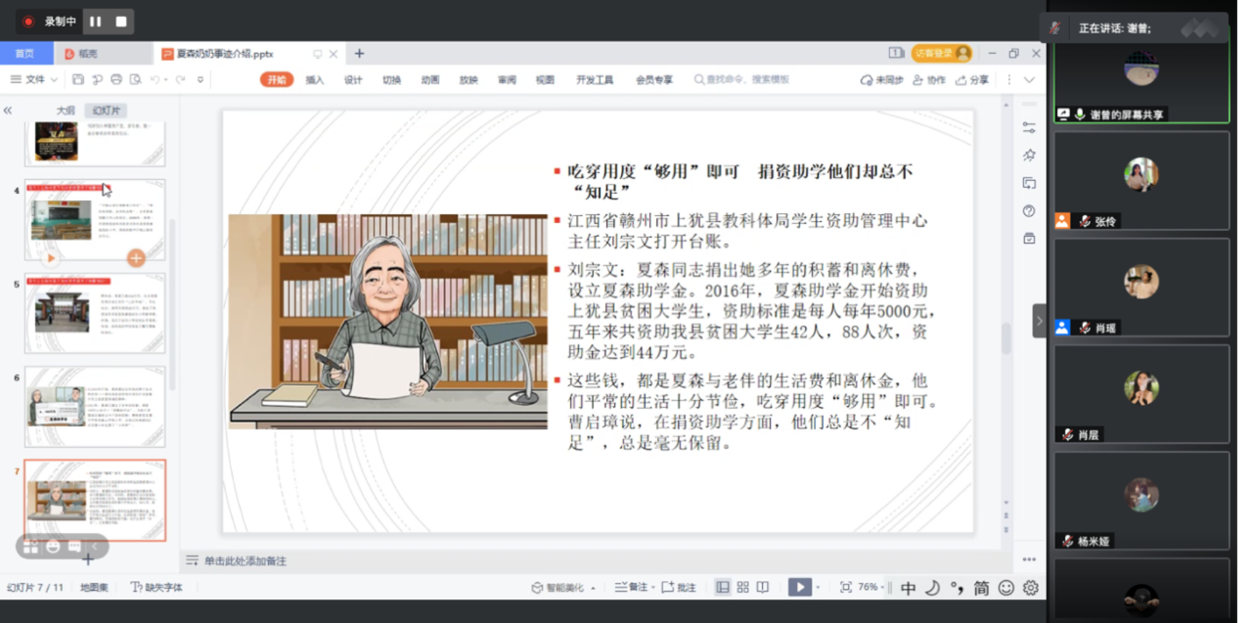Expand right side panel arrow tab
Screen dimensions: 1238x623
coord(1039,321)
